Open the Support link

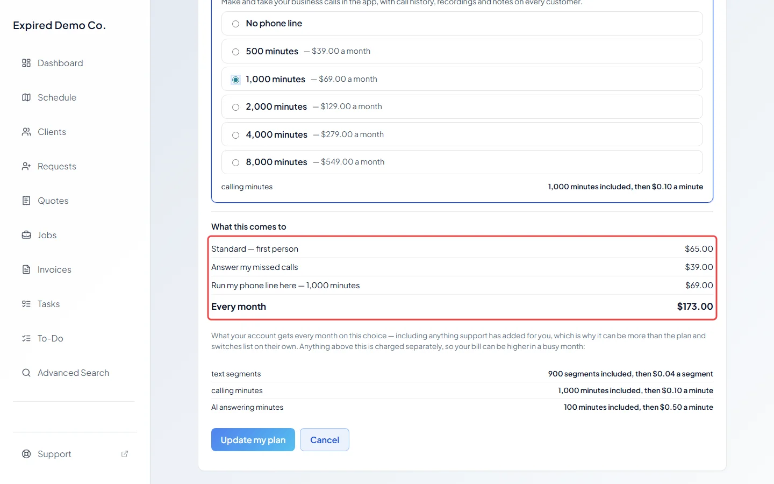tap(54, 454)
